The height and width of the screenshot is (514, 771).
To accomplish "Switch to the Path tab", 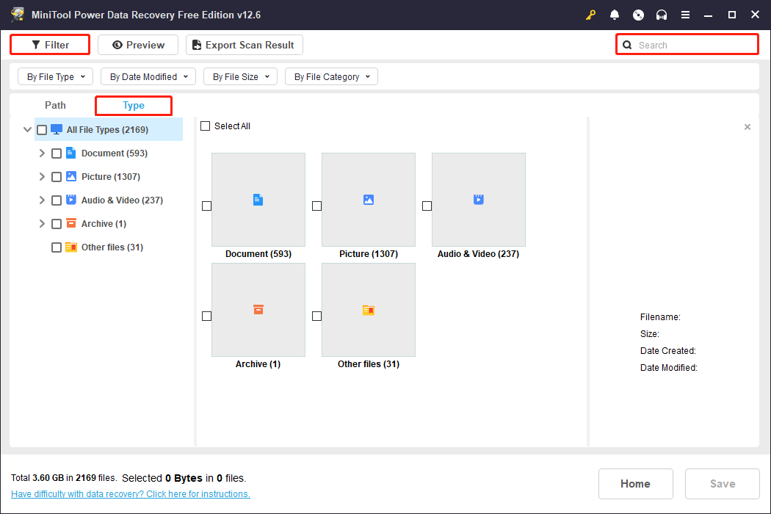I will click(55, 105).
